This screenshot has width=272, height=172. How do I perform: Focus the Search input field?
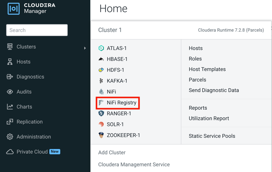tap(37, 30)
